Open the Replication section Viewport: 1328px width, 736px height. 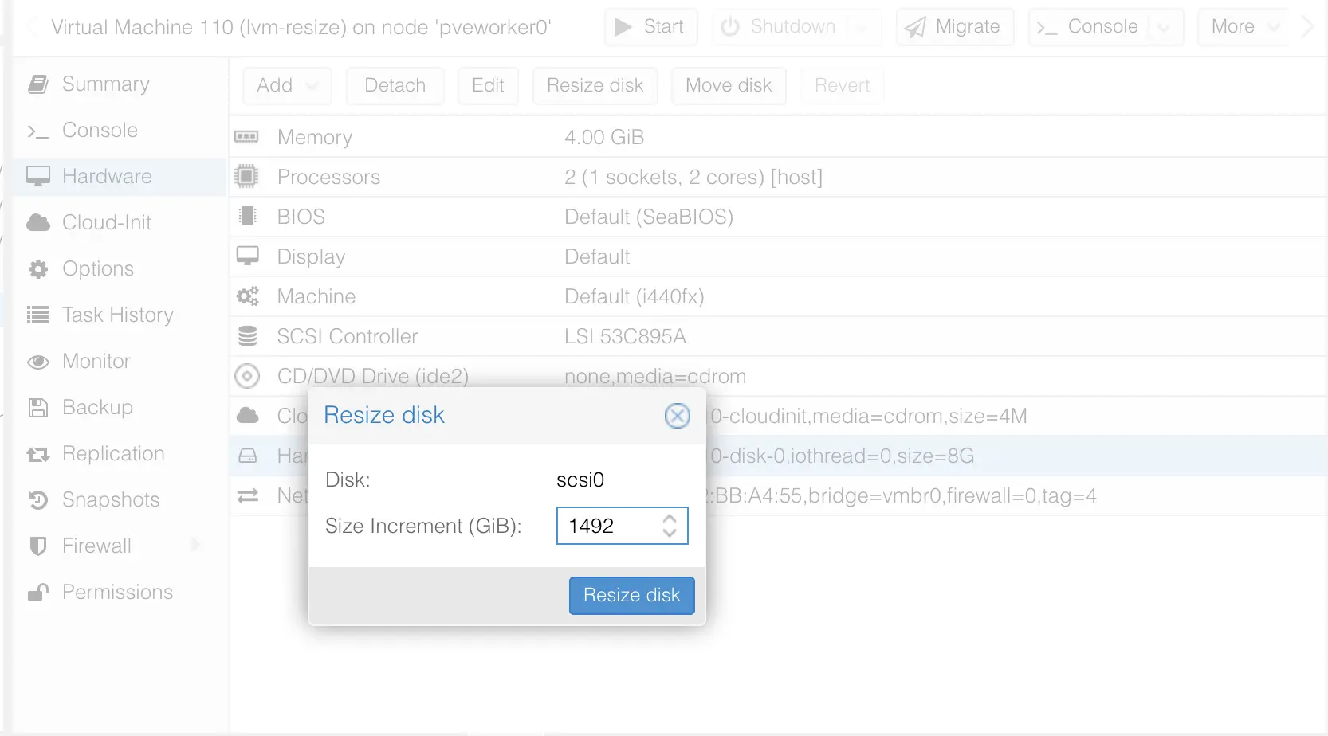(120, 453)
